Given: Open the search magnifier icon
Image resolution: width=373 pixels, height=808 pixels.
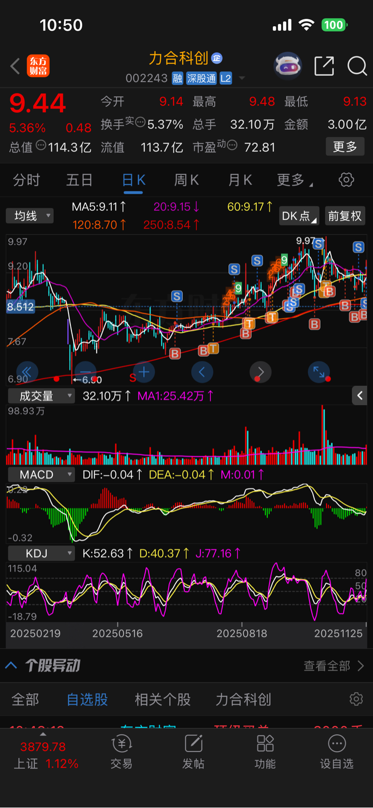Looking at the screenshot, I should pyautogui.click(x=357, y=66).
